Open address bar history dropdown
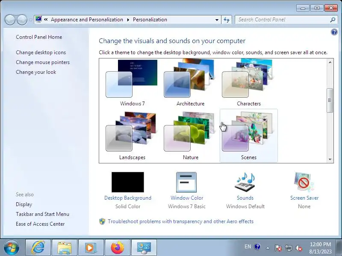 pos(217,20)
